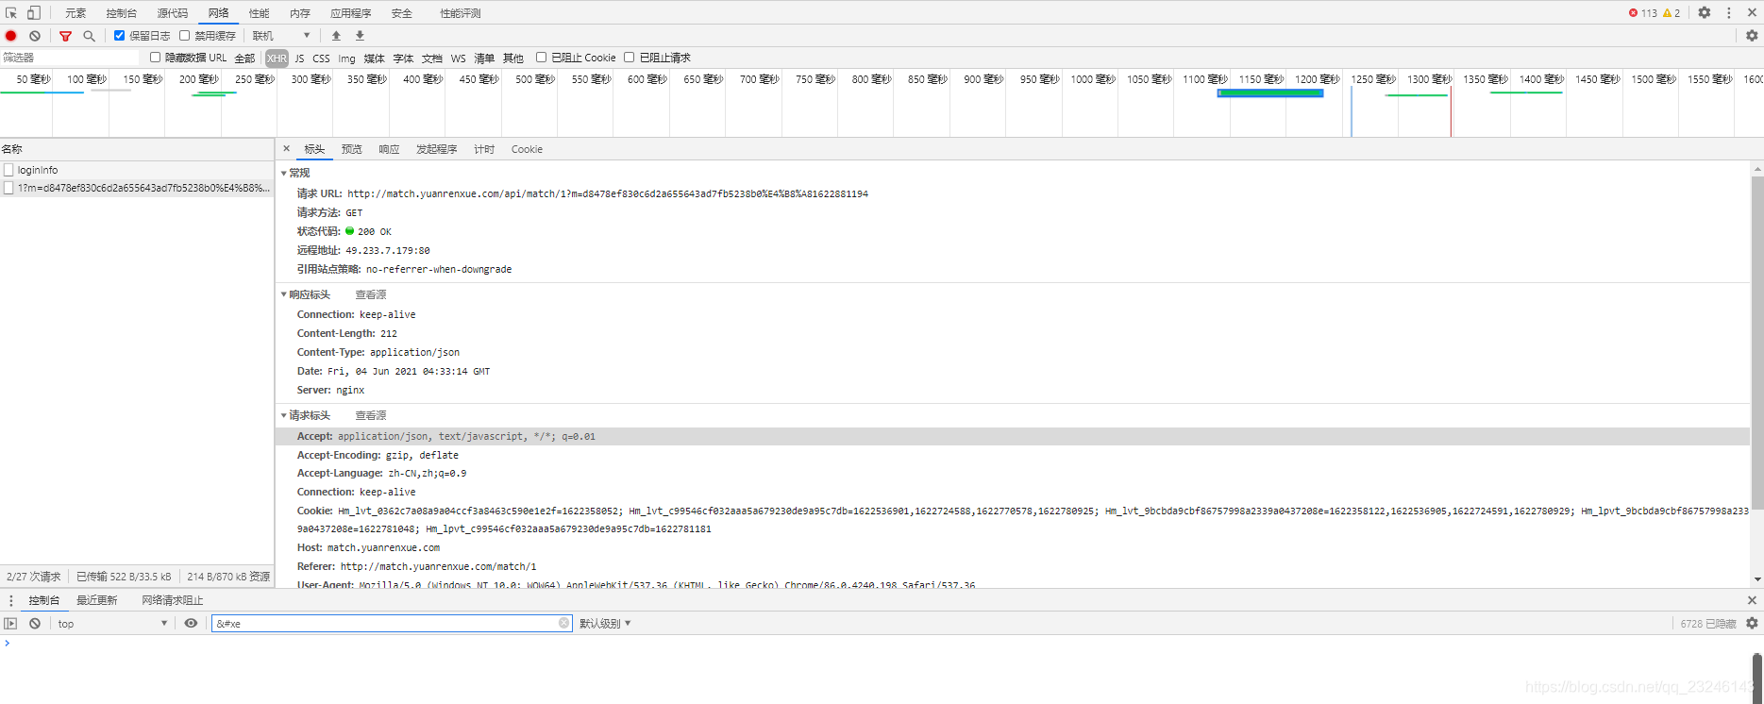
Task: Clear the network log
Action: (35, 36)
